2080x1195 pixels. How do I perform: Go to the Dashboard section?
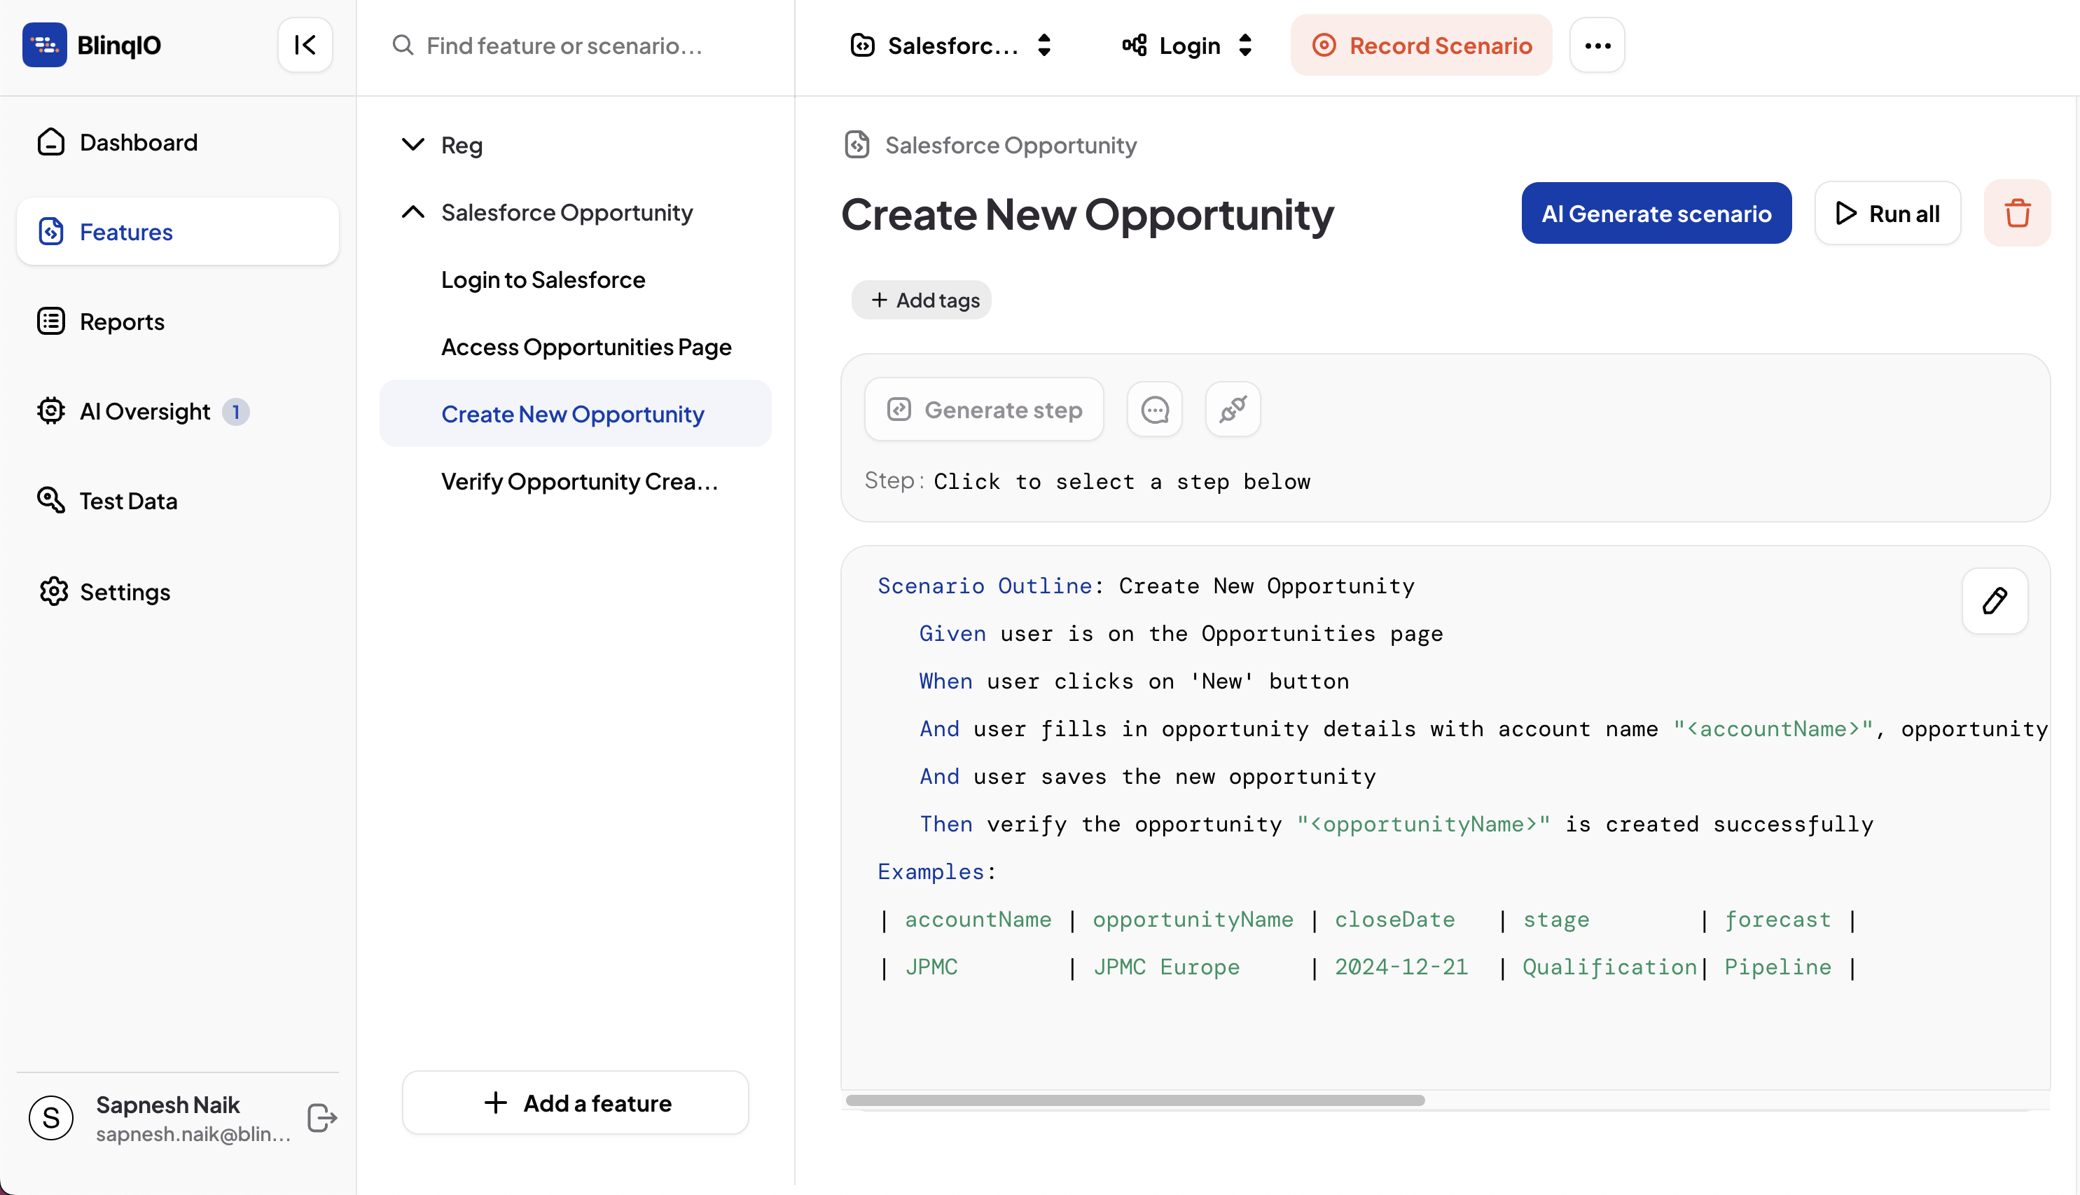click(x=138, y=142)
